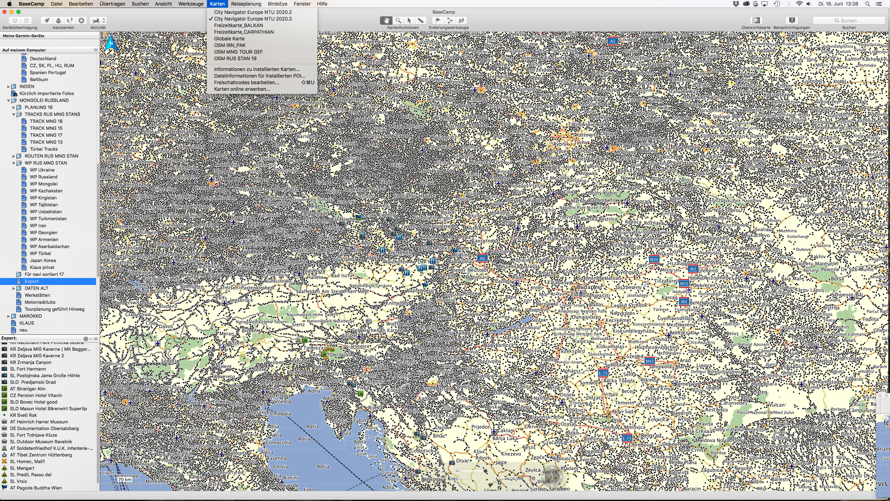Click the receive from device down-arrow icon
890x501 pixels.
point(26,21)
